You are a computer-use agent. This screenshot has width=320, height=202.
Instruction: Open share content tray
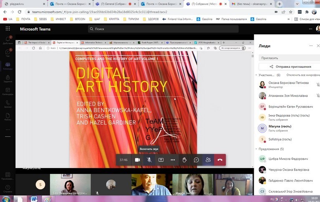(161, 160)
